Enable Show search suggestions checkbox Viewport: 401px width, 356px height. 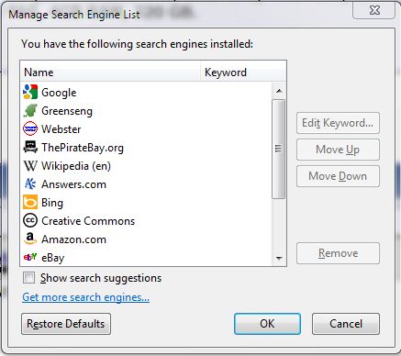[28, 278]
